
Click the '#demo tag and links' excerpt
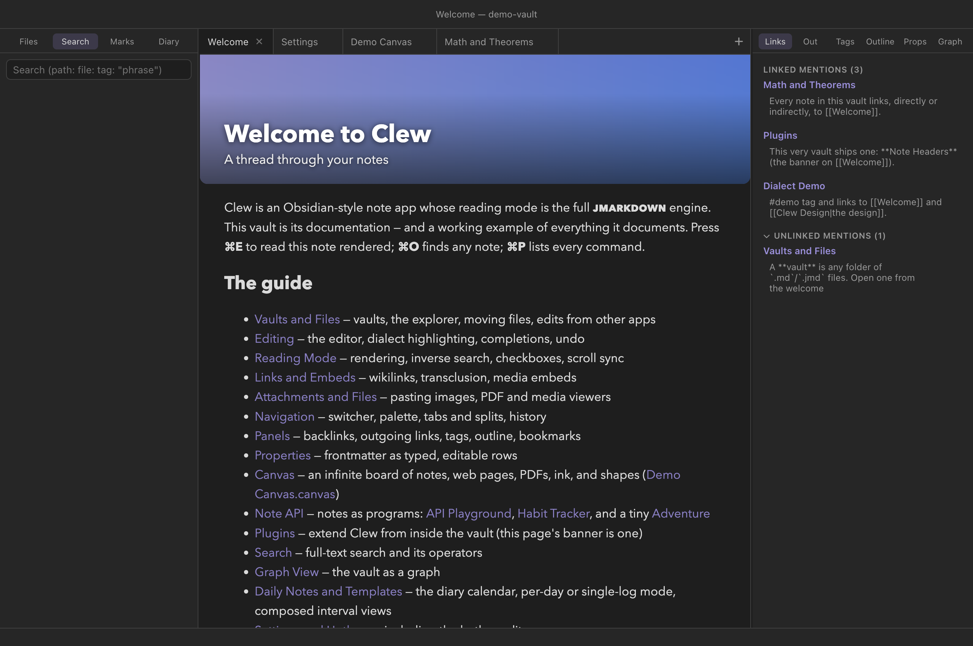click(855, 207)
